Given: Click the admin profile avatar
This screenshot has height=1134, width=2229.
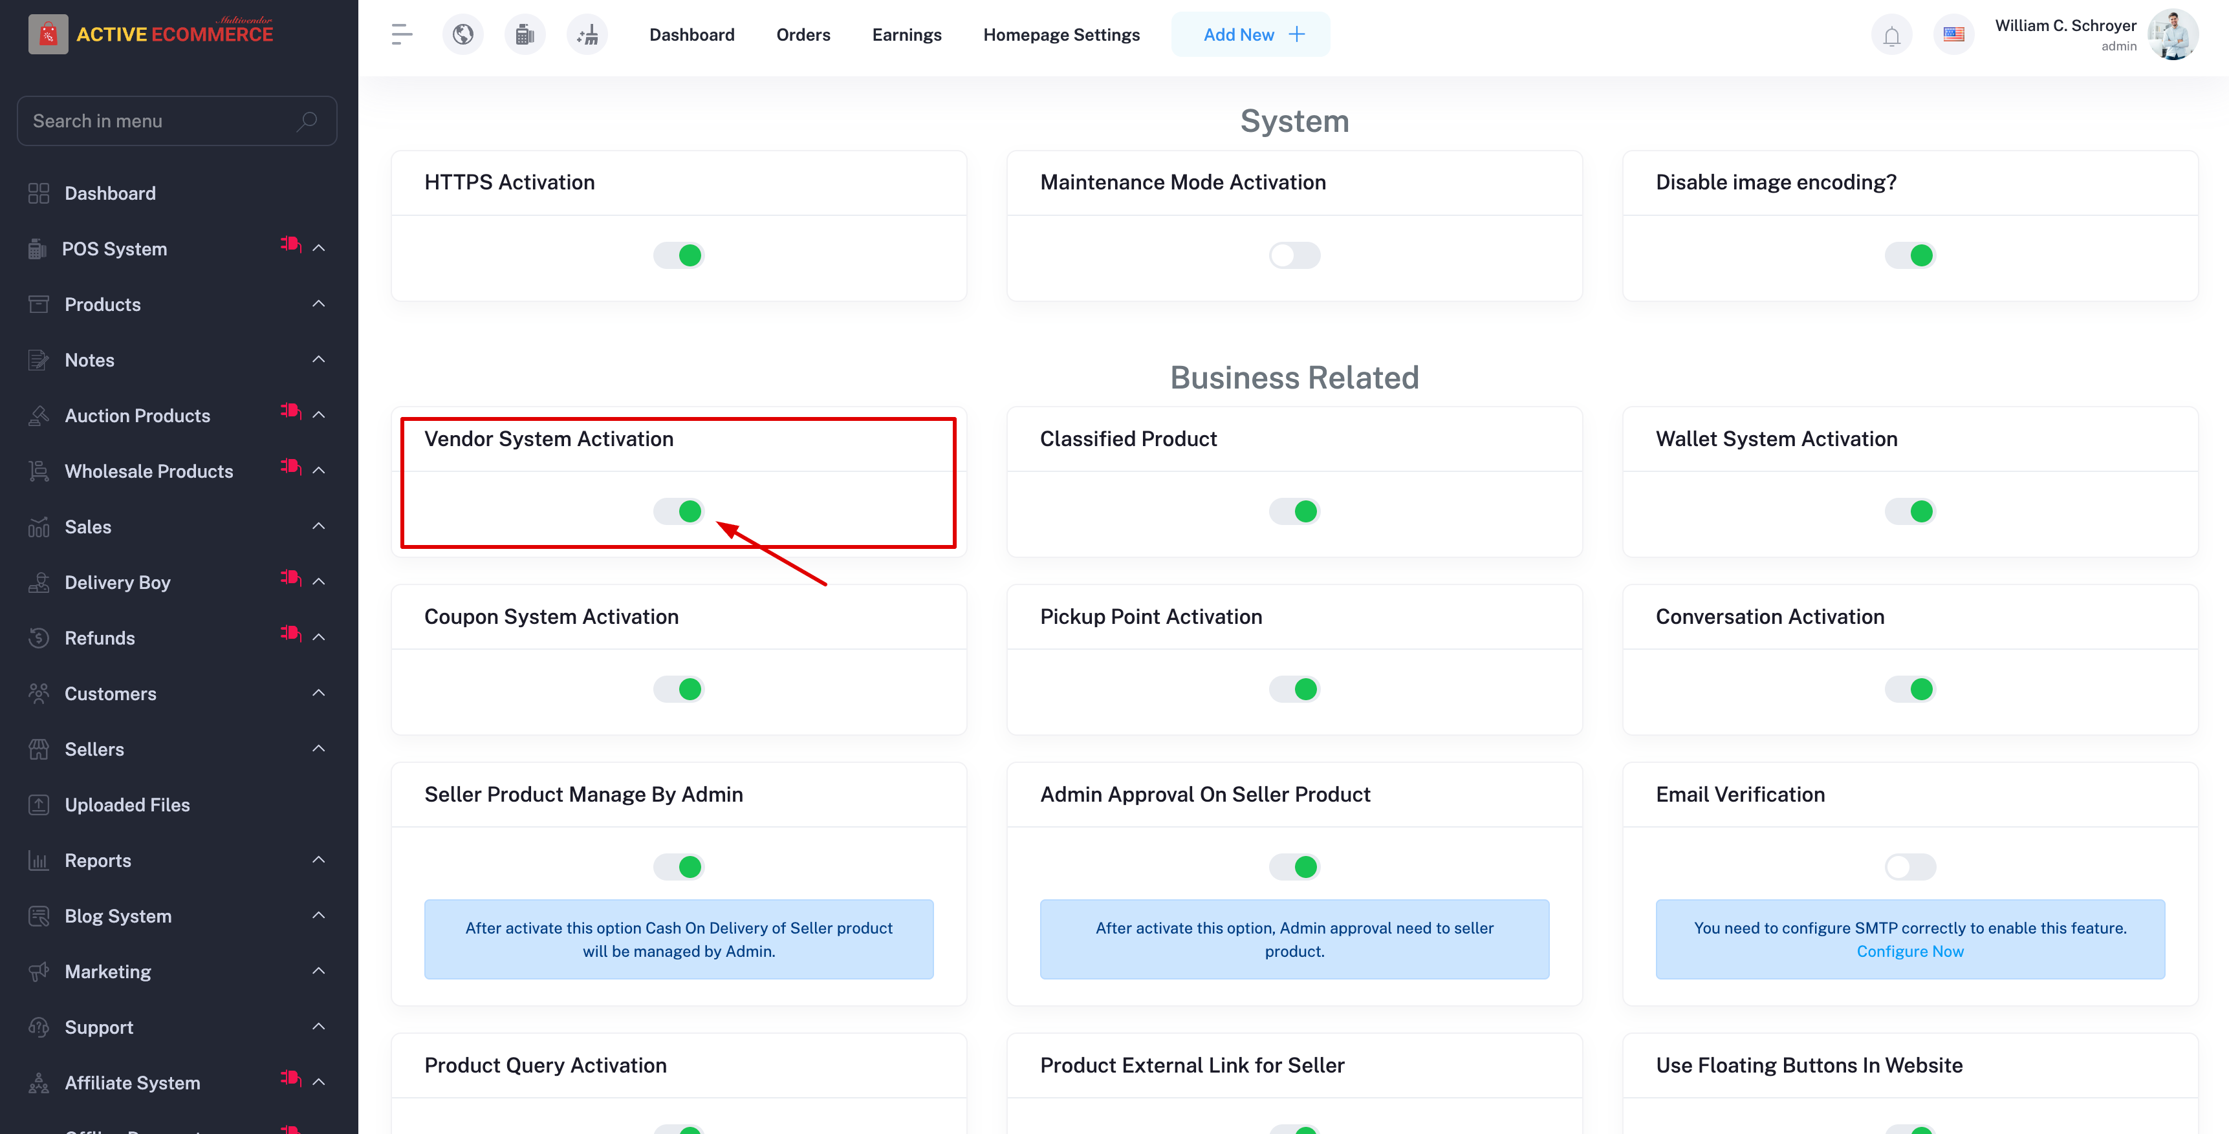Looking at the screenshot, I should (2173, 35).
